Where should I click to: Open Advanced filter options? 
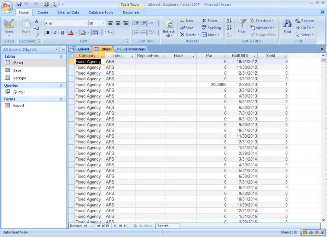262,28
